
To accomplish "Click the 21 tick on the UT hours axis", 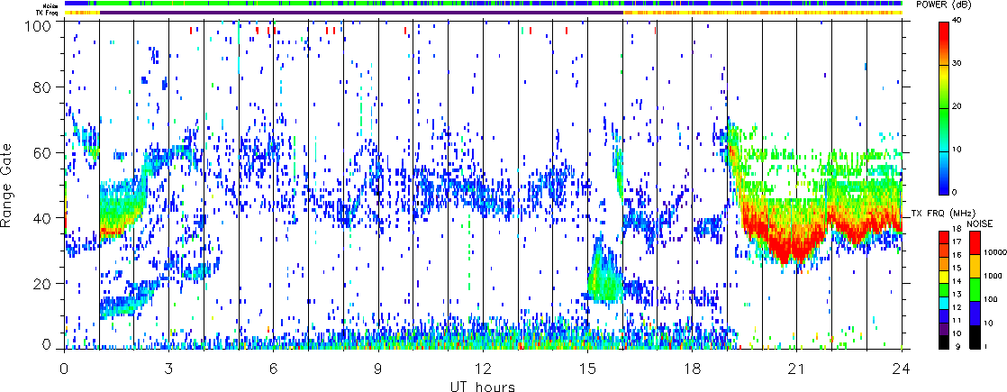I will click(x=797, y=369).
